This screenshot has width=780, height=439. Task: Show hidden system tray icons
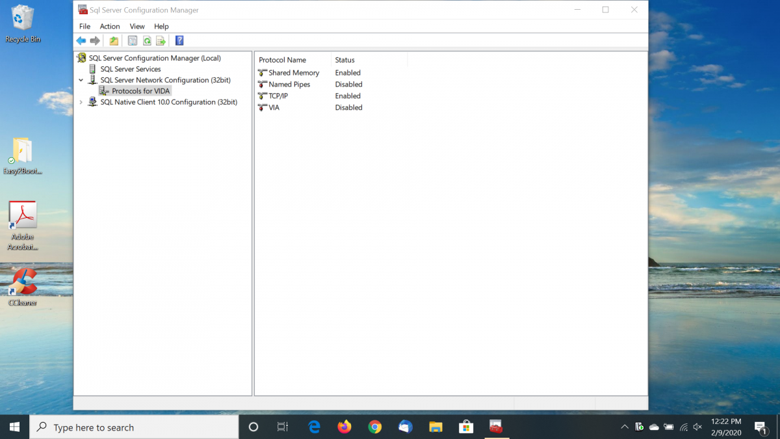click(625, 427)
